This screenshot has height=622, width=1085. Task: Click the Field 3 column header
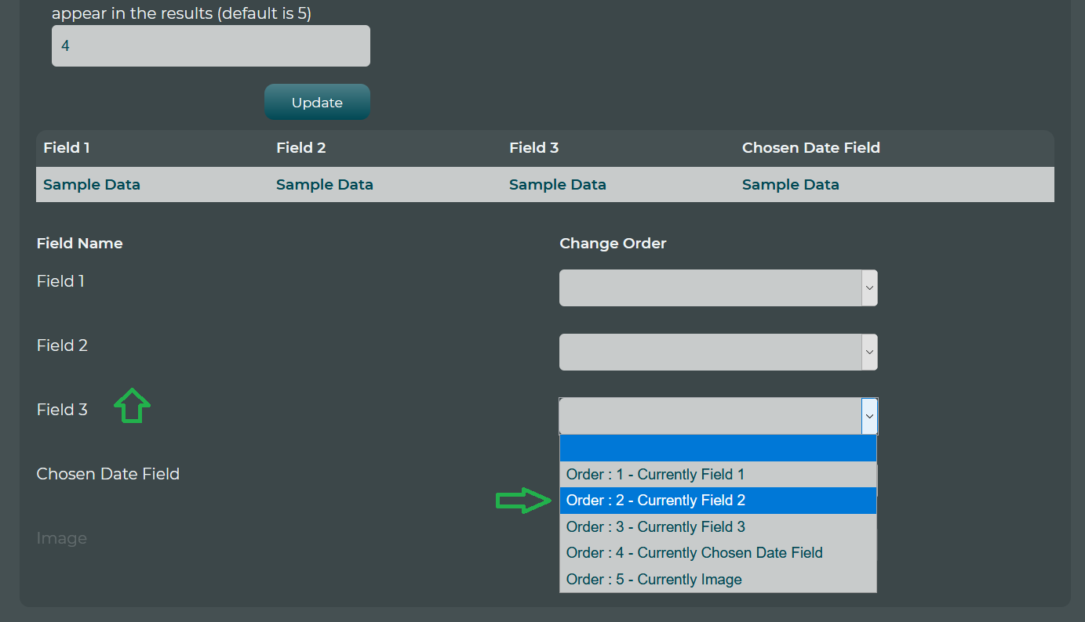coord(534,147)
